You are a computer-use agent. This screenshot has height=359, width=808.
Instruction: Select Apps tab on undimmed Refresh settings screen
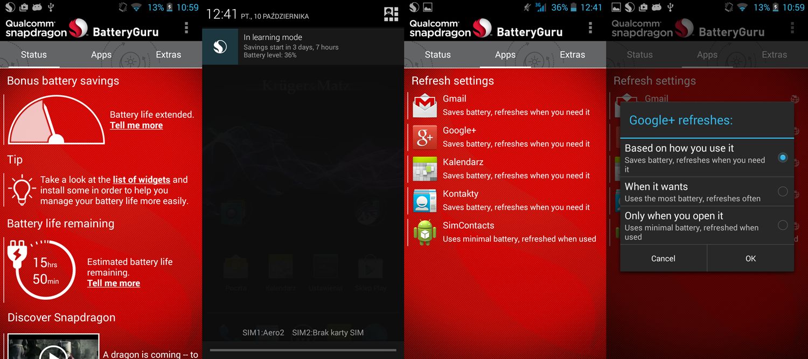(x=505, y=54)
